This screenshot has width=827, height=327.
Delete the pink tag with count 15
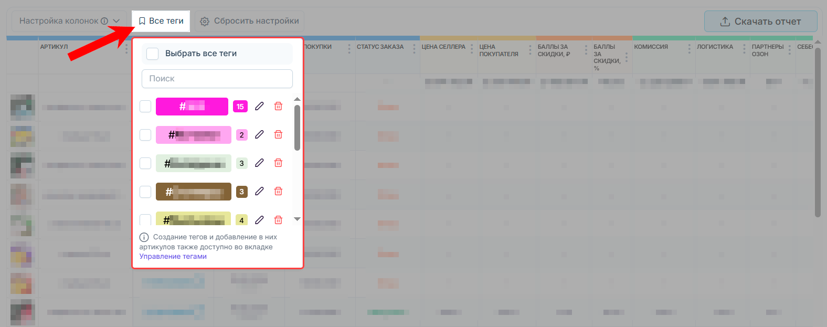tap(278, 107)
